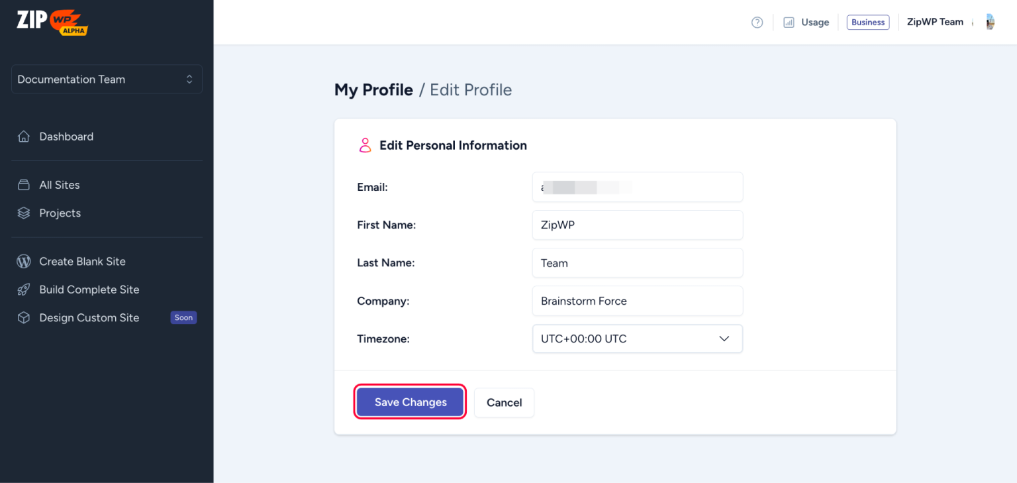Click the rocket icon for Build Complete Site

tap(23, 290)
